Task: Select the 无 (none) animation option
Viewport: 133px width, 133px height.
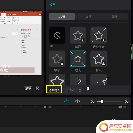Action: click(x=57, y=35)
